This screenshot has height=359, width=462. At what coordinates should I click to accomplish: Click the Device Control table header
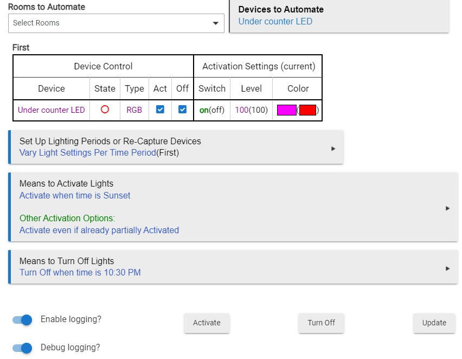(103, 66)
